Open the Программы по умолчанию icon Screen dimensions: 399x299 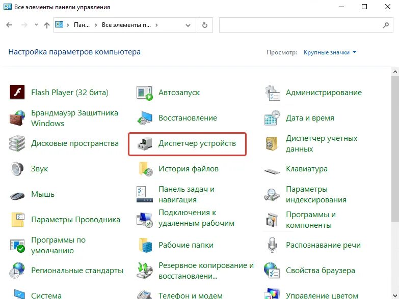17,246
